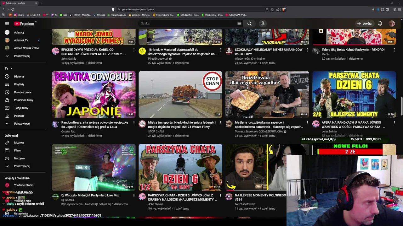Open John Świnia channel avatar under EPICKIE DYMY

point(55,51)
